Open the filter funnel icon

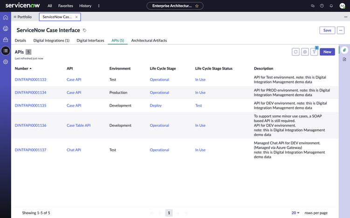(314, 52)
